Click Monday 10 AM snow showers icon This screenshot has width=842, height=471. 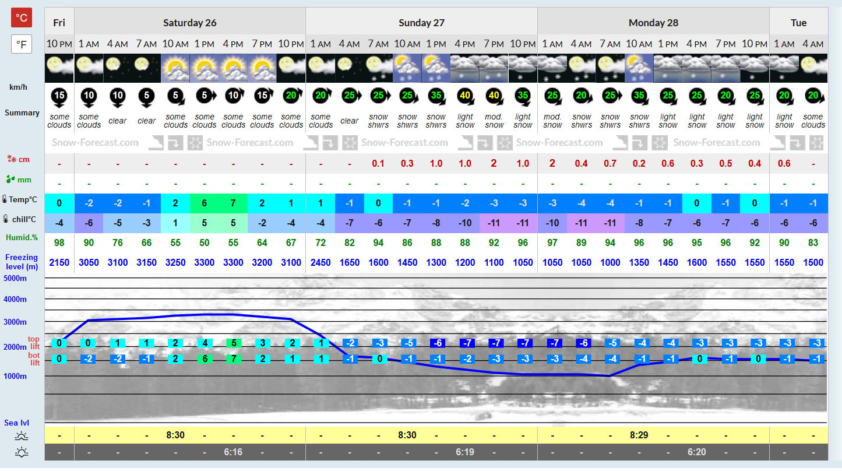coord(639,68)
